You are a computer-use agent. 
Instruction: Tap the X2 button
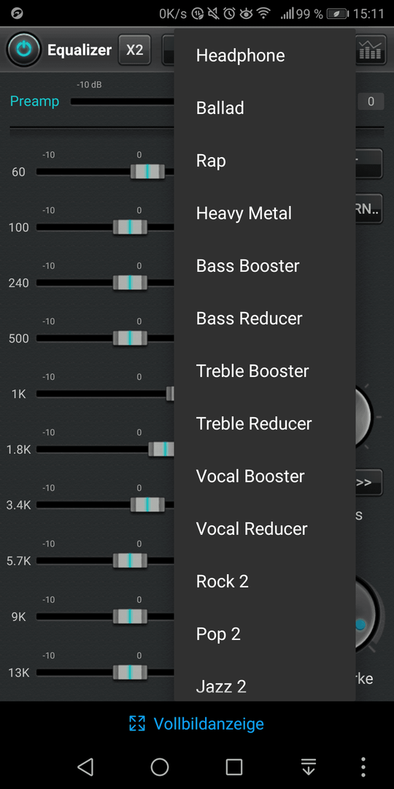coord(135,50)
